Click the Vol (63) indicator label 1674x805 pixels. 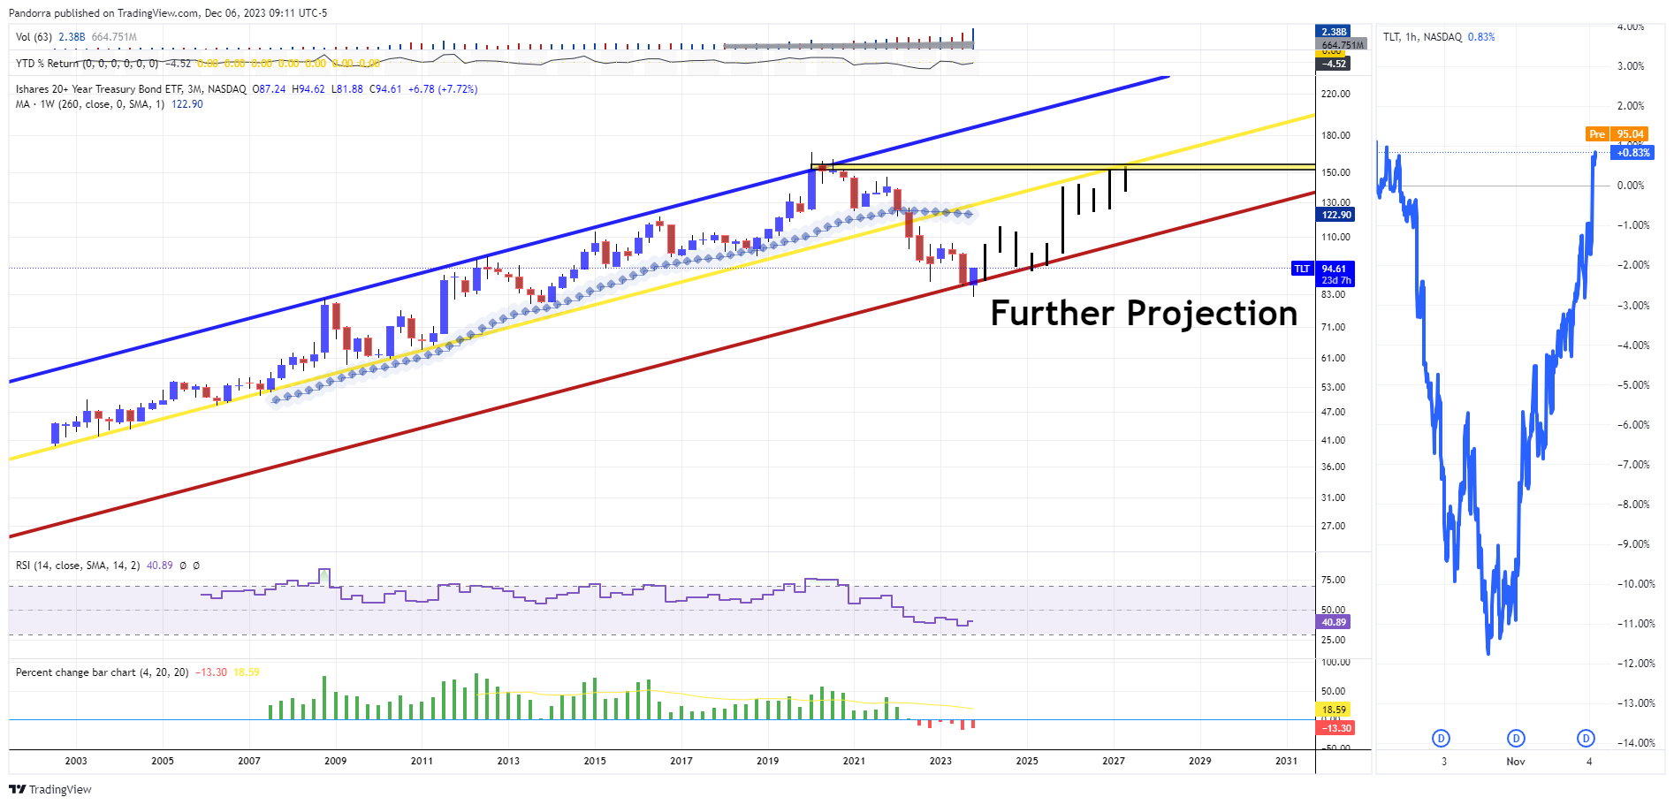click(34, 37)
